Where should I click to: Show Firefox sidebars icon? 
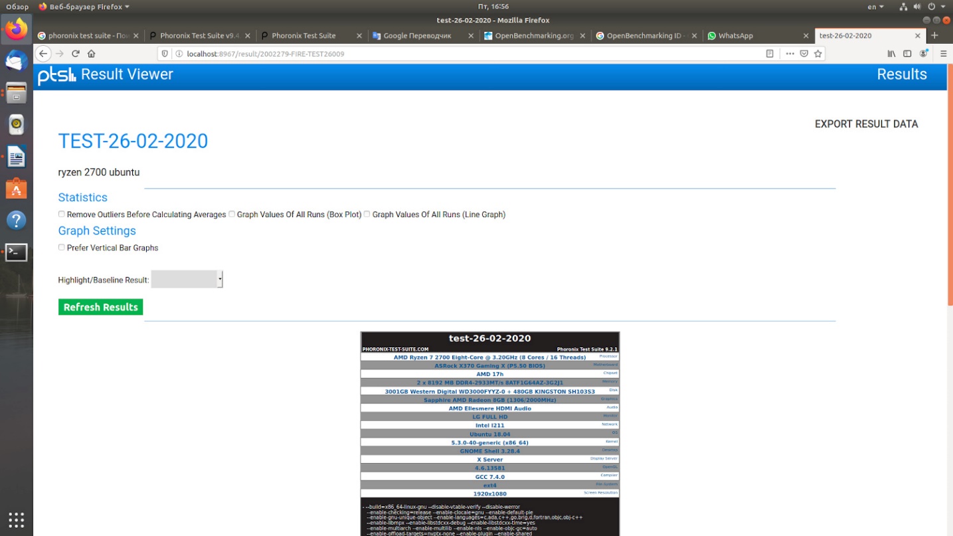[x=907, y=54]
